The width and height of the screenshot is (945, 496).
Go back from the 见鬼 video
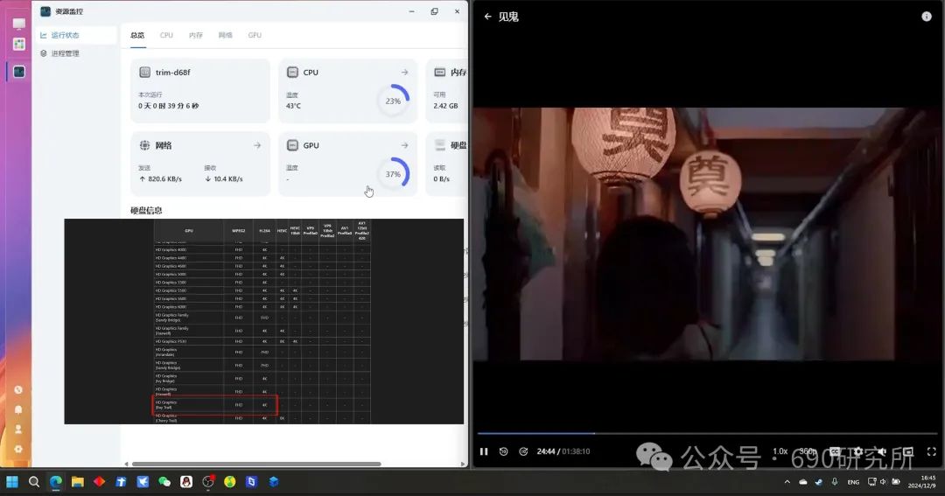pyautogui.click(x=487, y=17)
